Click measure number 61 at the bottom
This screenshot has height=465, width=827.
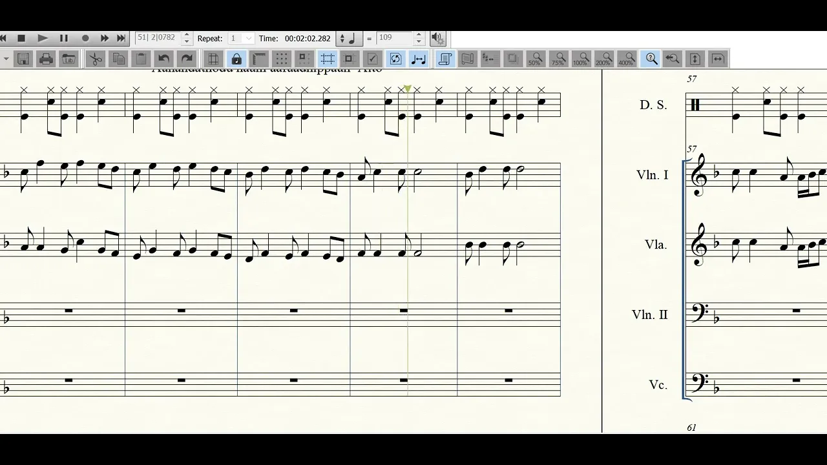692,428
